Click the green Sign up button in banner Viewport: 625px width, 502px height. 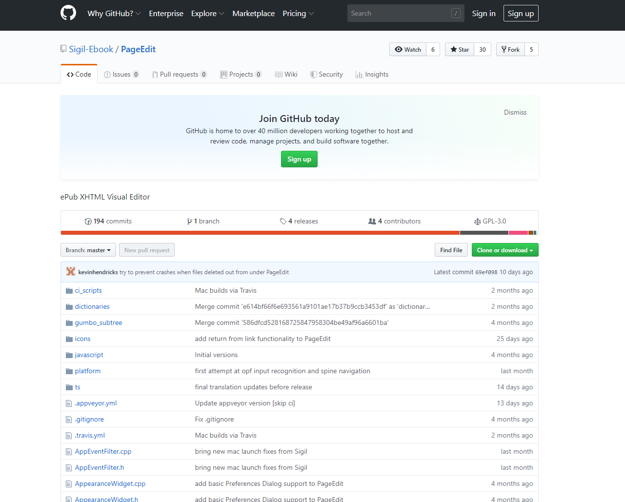(299, 159)
